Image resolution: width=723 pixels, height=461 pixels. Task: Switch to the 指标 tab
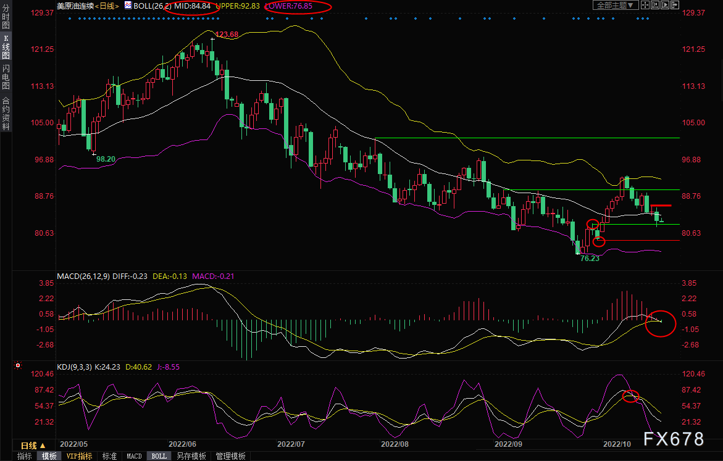click(x=25, y=456)
